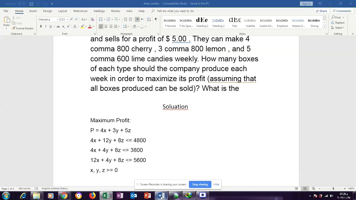Screen dimensions: 356x200
Task: Switch to the Layout tab
Action: point(63,11)
